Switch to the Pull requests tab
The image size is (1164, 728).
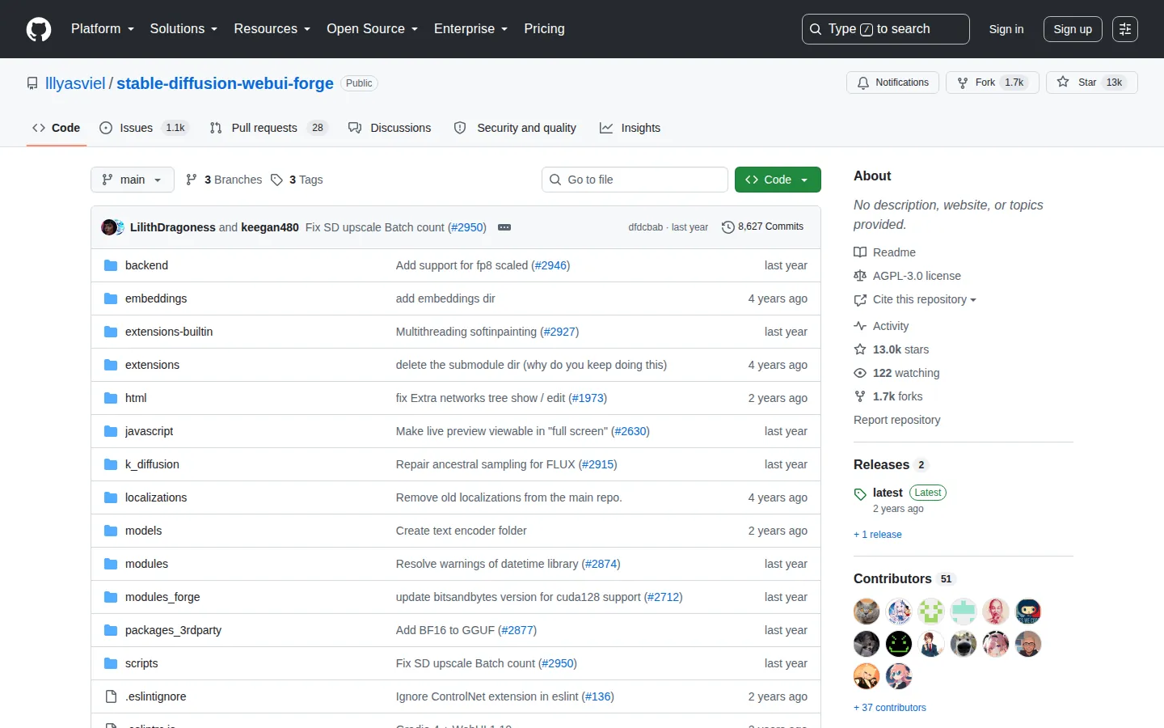pos(268,128)
